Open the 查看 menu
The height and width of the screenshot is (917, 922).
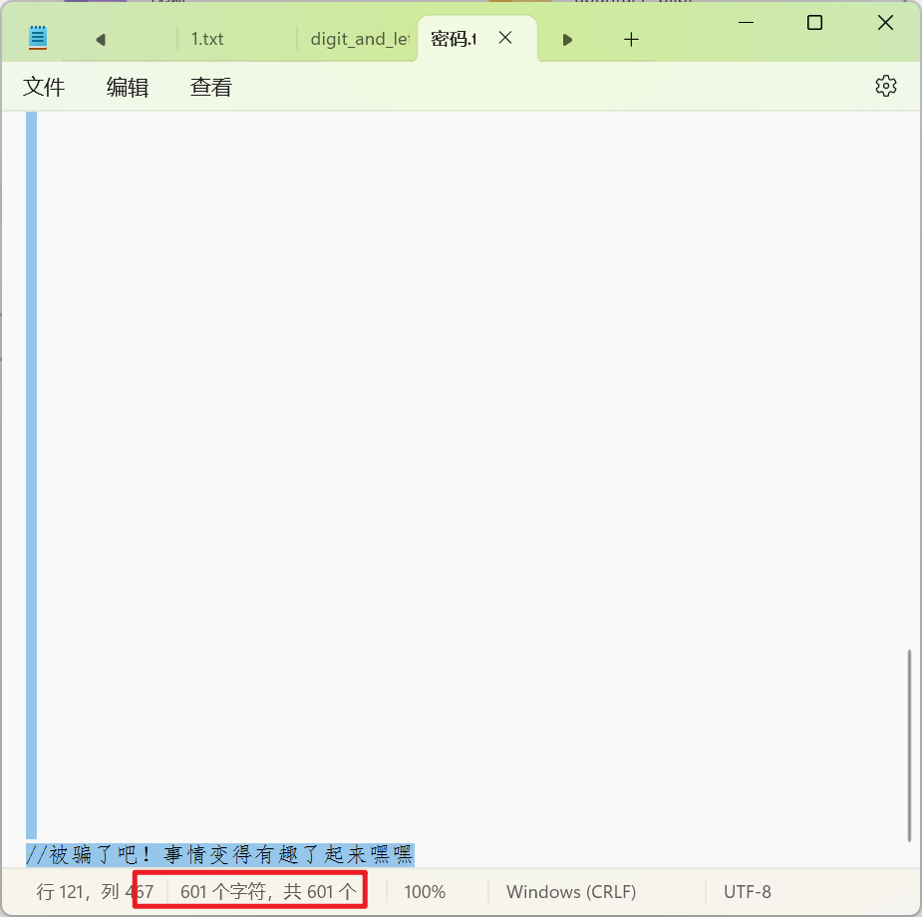(x=211, y=88)
